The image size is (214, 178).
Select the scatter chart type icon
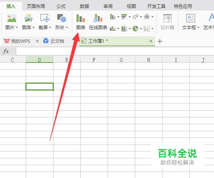(147, 28)
